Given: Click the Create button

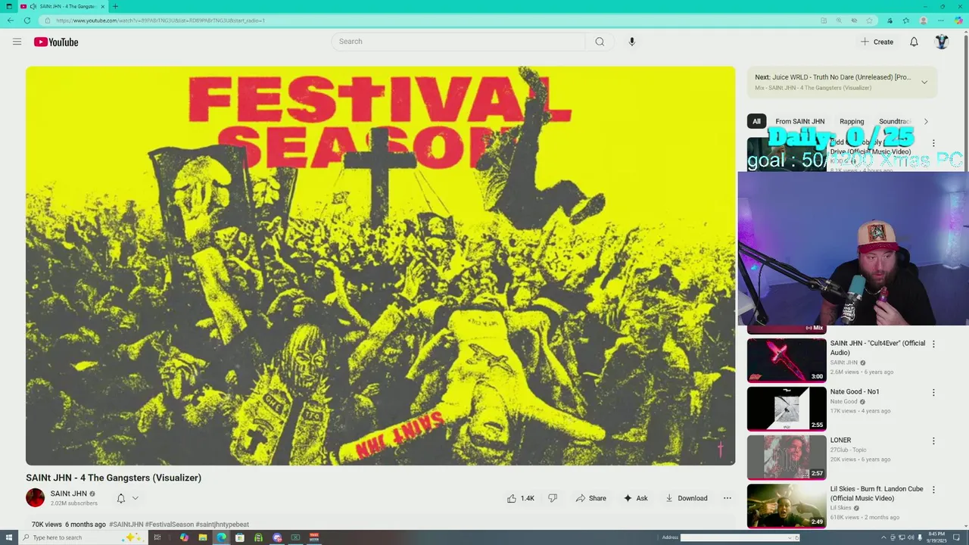Looking at the screenshot, I should click(877, 42).
